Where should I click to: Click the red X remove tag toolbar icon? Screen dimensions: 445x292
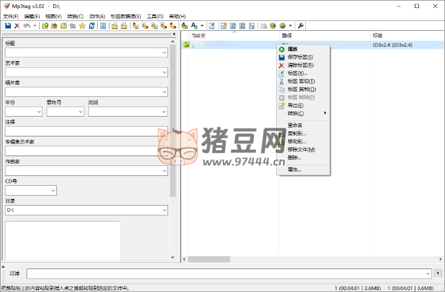click(x=17, y=26)
